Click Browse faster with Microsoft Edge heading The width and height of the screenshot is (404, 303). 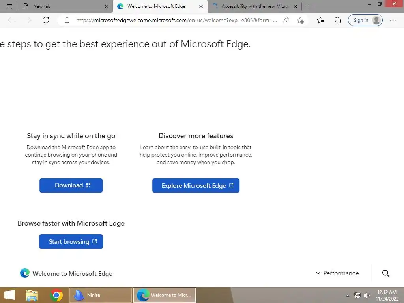[71, 223]
